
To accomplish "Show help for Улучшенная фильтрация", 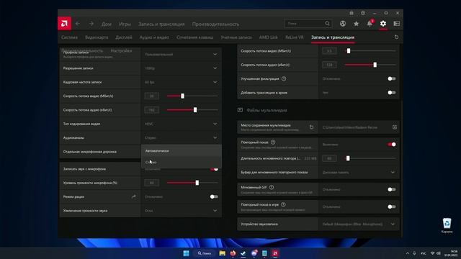I will pos(284,78).
